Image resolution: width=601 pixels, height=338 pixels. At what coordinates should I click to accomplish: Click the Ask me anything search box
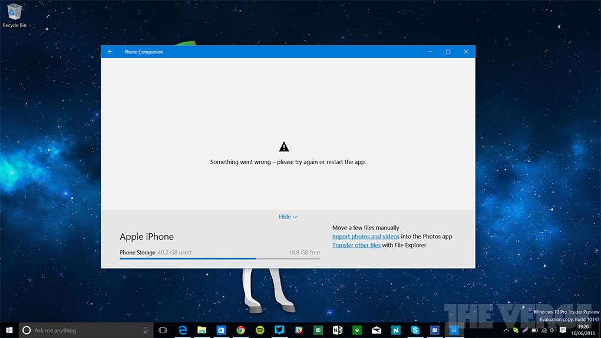coord(86,330)
